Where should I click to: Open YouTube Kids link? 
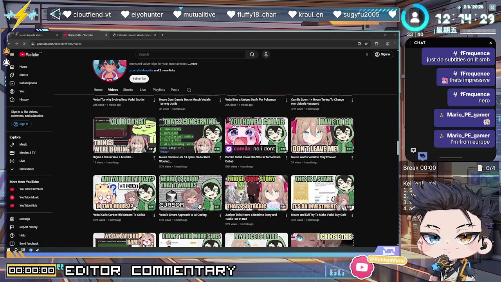pyautogui.click(x=27, y=206)
